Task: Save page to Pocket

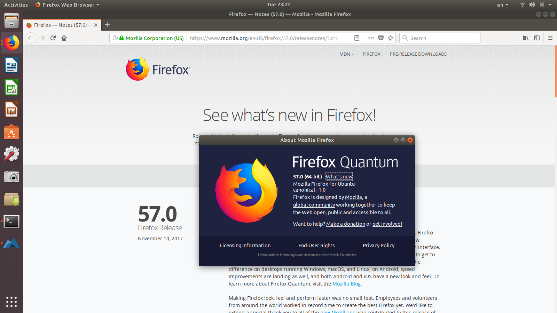Action: (x=381, y=38)
